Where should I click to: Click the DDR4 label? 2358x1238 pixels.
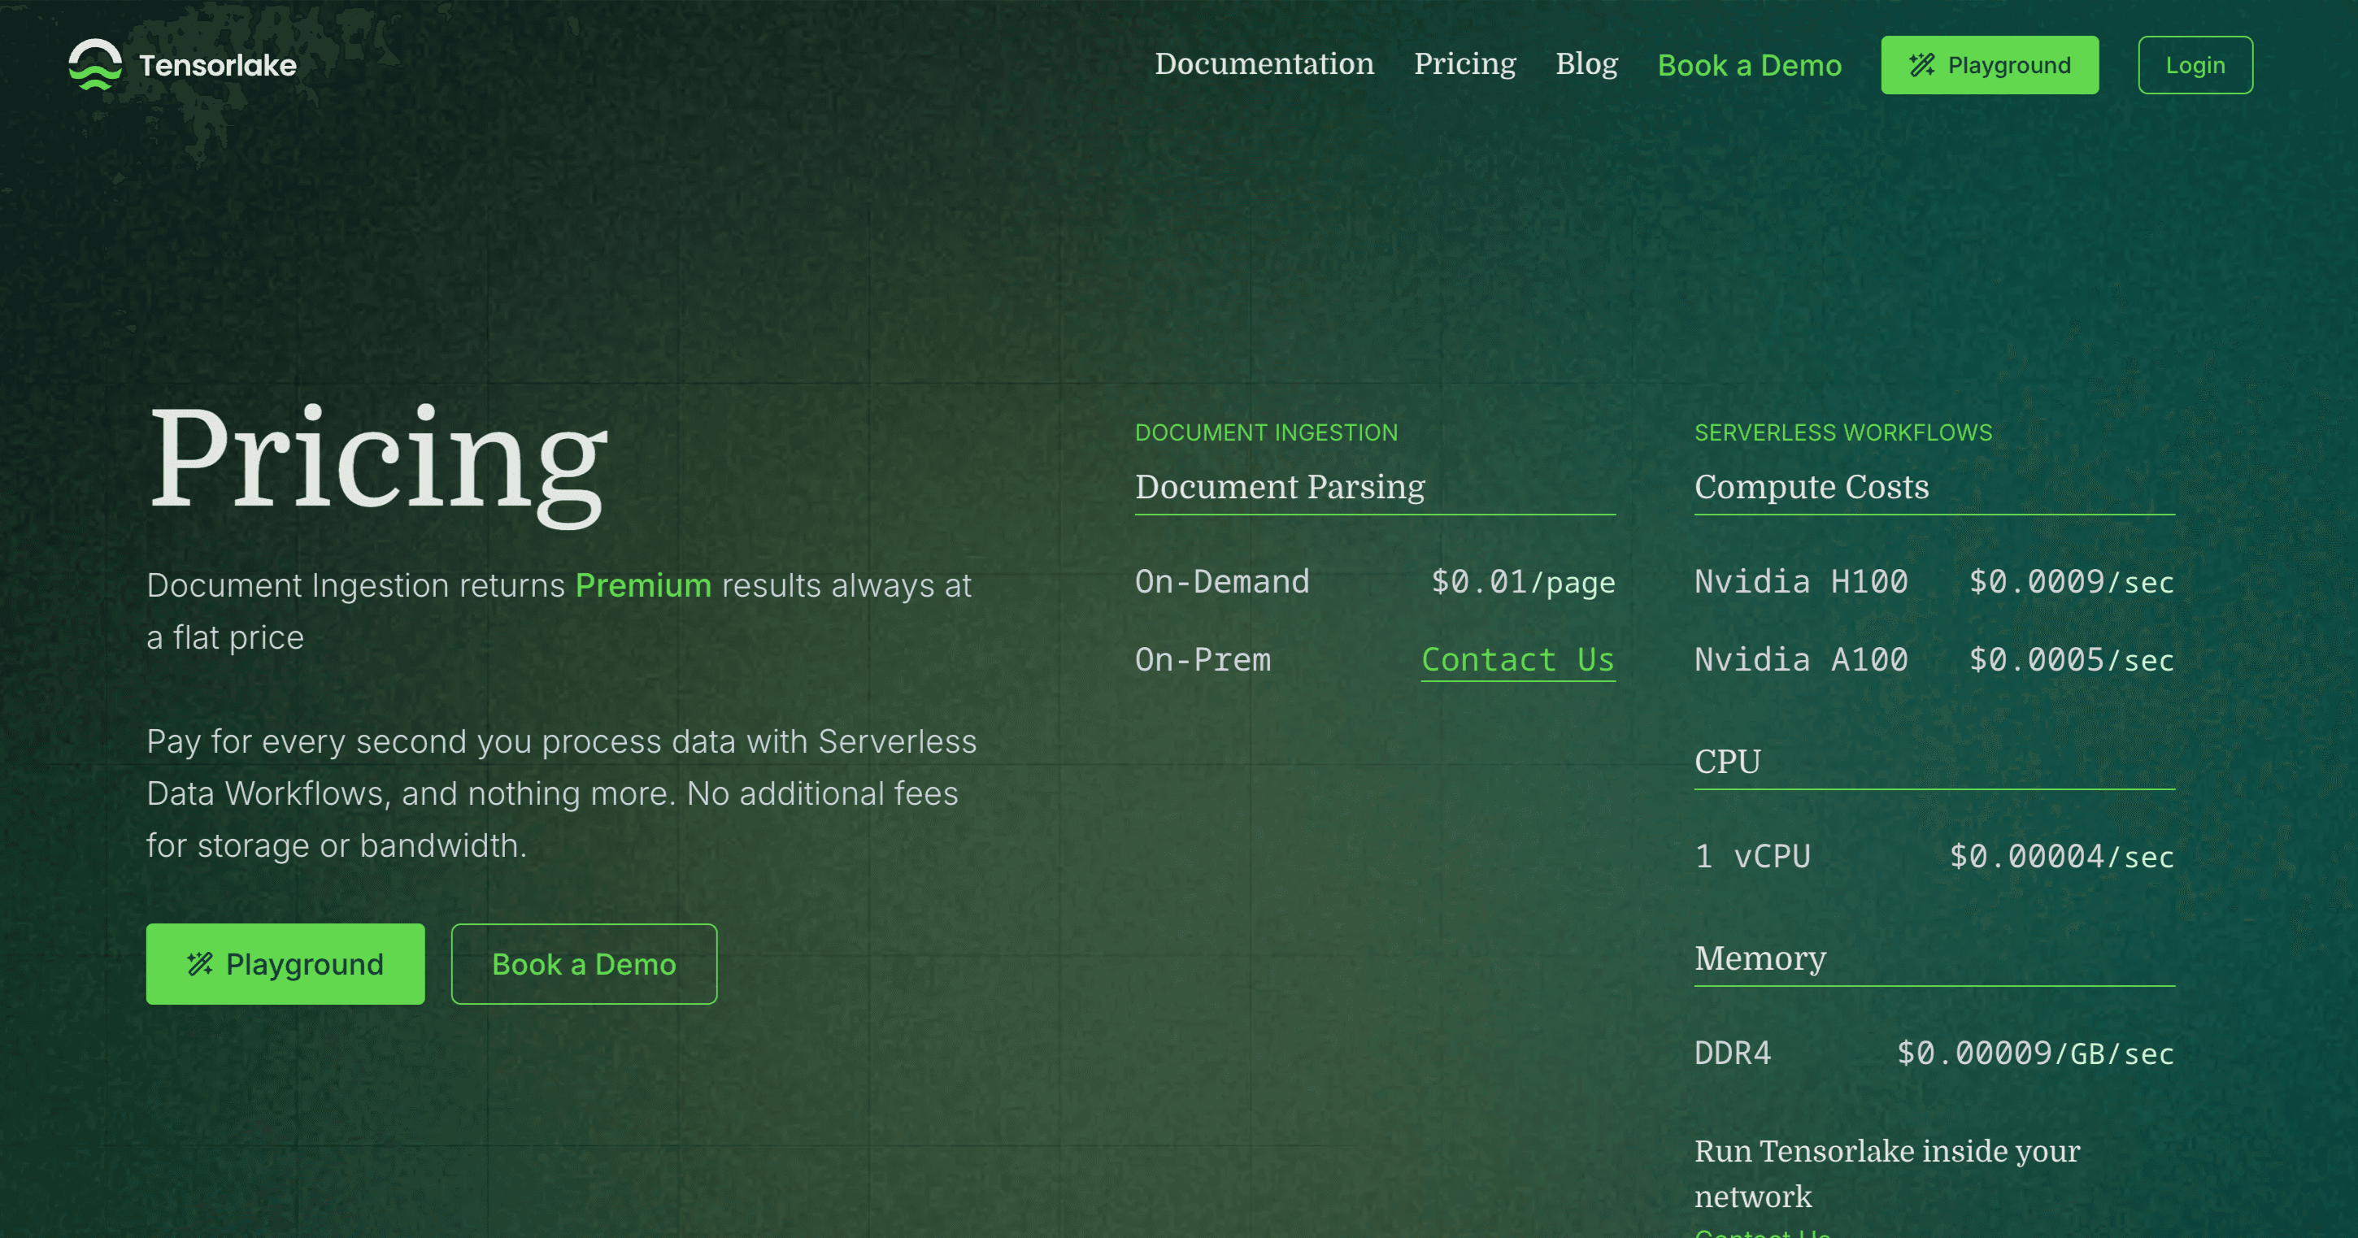[x=1733, y=1053]
